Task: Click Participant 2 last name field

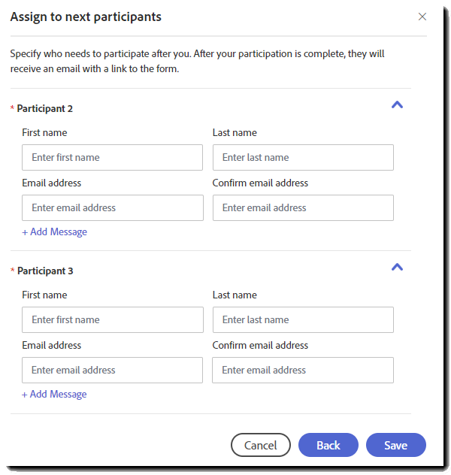Action: (303, 158)
